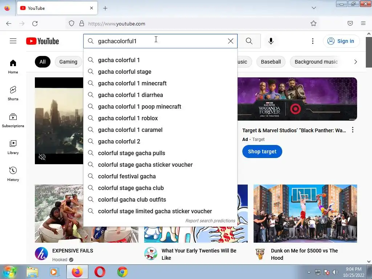The width and height of the screenshot is (372, 279).
Task: Choose the suggestion 'colorful stage gacha club'
Action: 160,188
